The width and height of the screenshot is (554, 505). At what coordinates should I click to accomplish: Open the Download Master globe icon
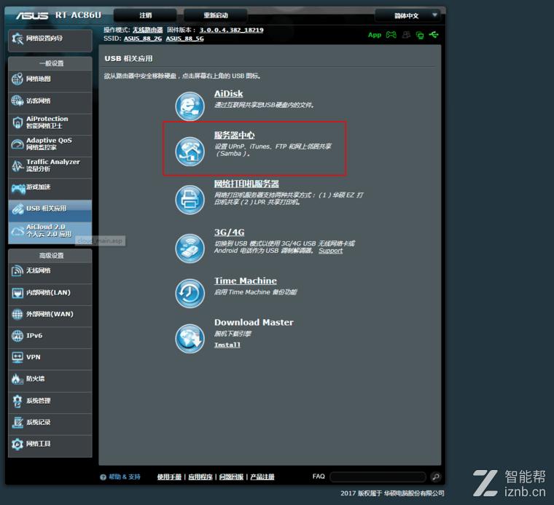point(190,339)
